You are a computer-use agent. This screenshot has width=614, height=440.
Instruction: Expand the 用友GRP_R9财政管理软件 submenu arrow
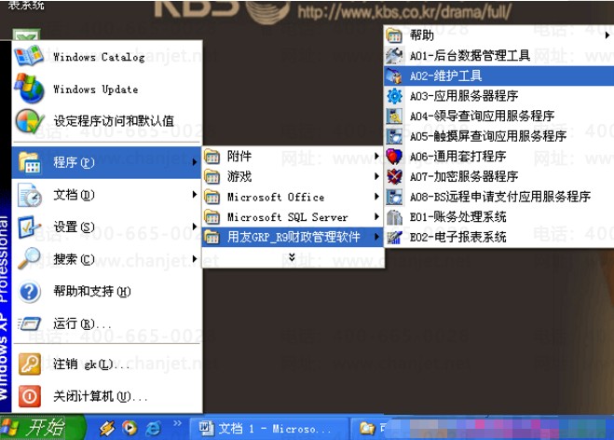pos(376,237)
